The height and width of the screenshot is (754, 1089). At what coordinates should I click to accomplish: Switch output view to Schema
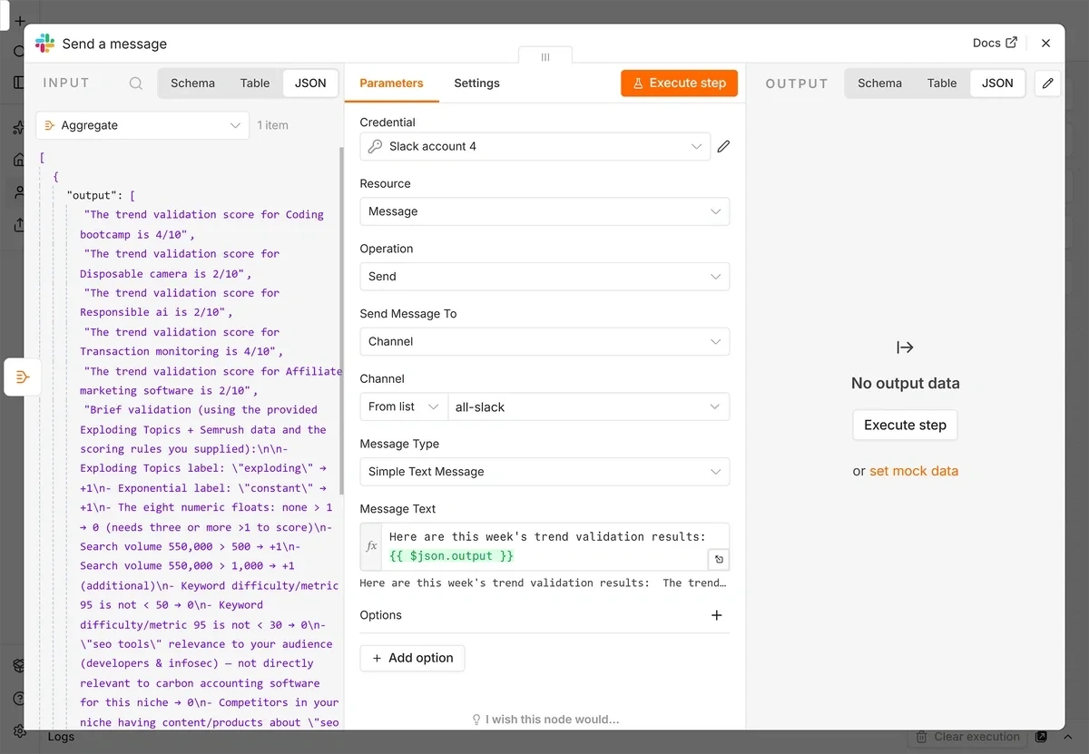[x=879, y=83]
